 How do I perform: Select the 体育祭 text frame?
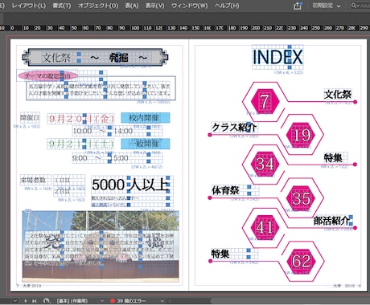[235, 190]
